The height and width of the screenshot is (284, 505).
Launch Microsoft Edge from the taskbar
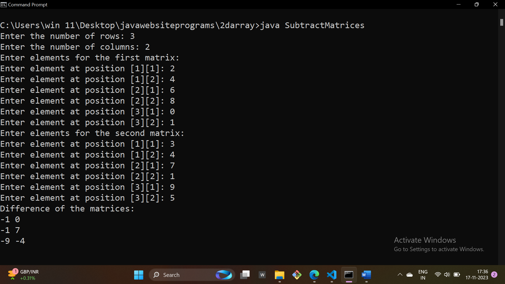(x=314, y=275)
